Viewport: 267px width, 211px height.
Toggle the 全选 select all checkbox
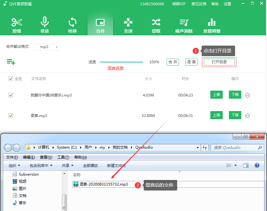(x=11, y=79)
